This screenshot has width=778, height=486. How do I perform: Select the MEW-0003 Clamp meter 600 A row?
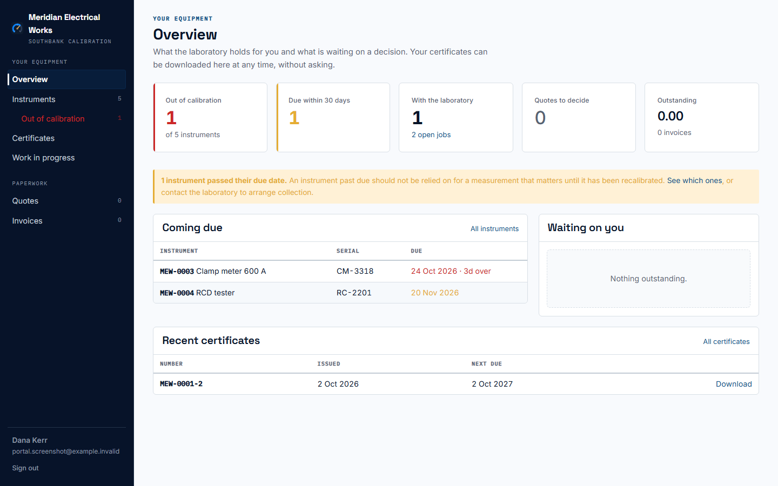coord(340,271)
